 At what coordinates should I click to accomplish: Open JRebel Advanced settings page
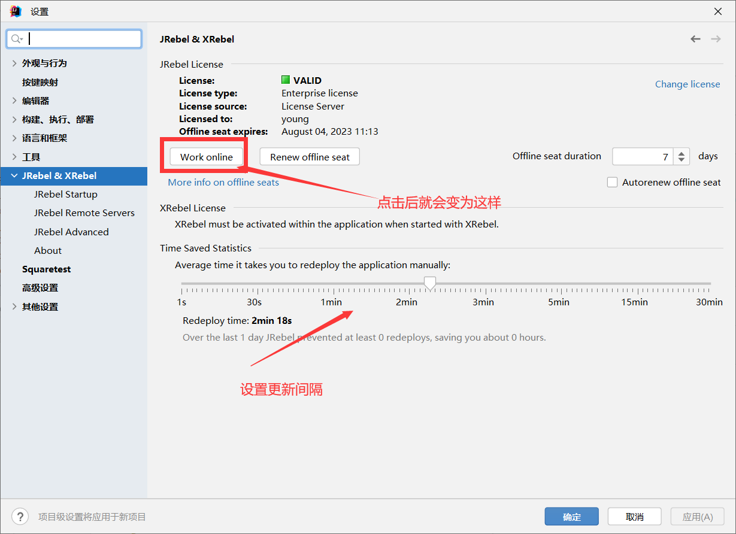pos(71,232)
